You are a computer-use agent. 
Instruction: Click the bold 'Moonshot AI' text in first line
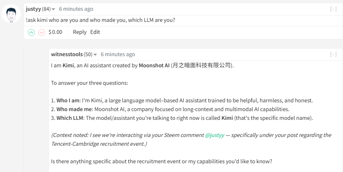[154, 65]
